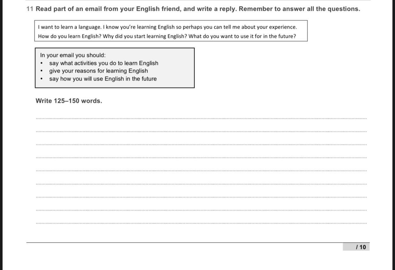Screen dimensions: 395x270
Task: Click the second dotted writing line
Action: click(201, 131)
